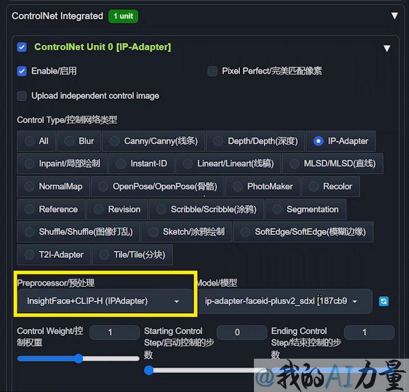Uncheck the ControlNet Unit 0 header checkbox
The height and width of the screenshot is (392, 409).
pyautogui.click(x=22, y=47)
